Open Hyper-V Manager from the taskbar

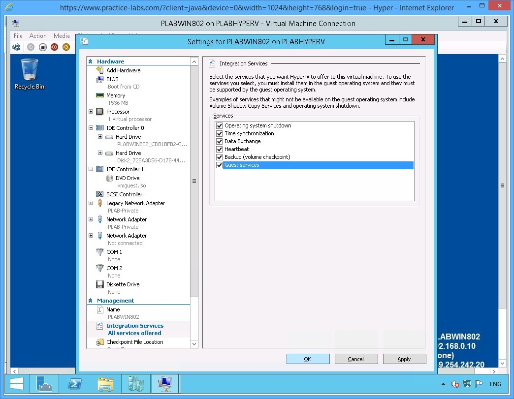[135, 383]
